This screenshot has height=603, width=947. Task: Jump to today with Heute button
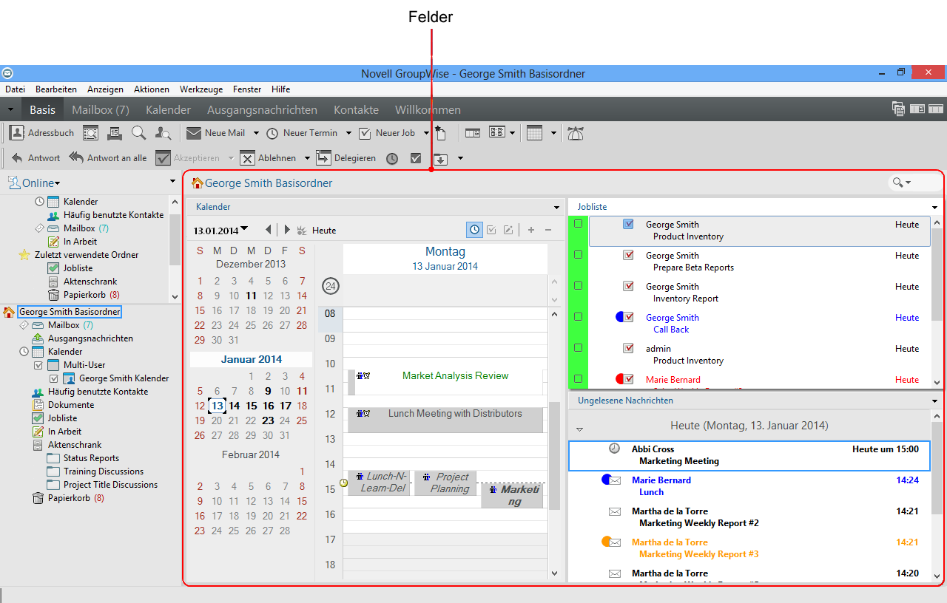(317, 231)
